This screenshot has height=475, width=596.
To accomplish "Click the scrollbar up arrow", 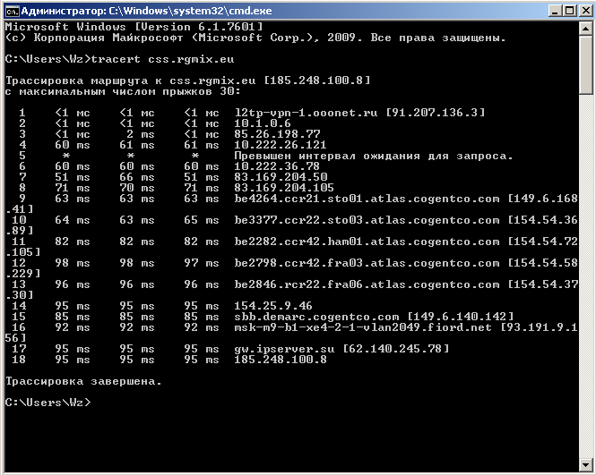I will coord(586,29).
